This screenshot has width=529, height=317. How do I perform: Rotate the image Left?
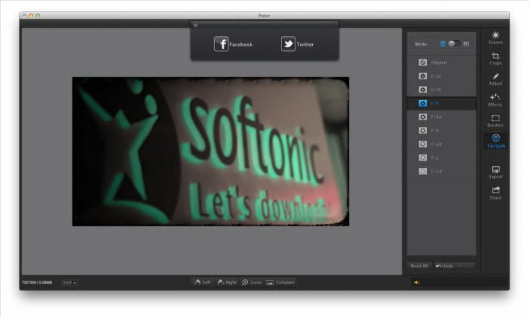pos(202,282)
